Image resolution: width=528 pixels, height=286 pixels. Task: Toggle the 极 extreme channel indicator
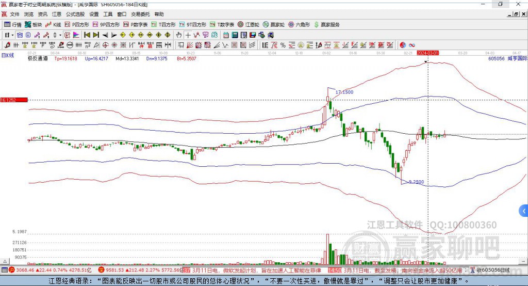68,35
